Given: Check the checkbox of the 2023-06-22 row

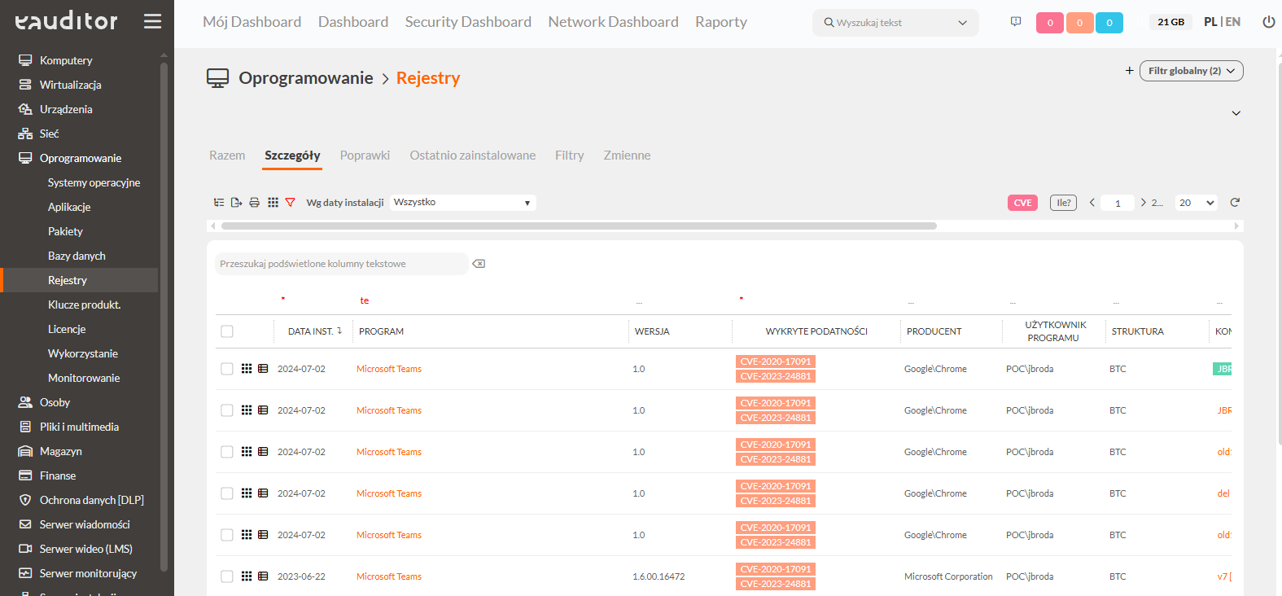Looking at the screenshot, I should [227, 576].
